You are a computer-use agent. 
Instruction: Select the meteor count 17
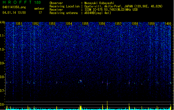40,13
